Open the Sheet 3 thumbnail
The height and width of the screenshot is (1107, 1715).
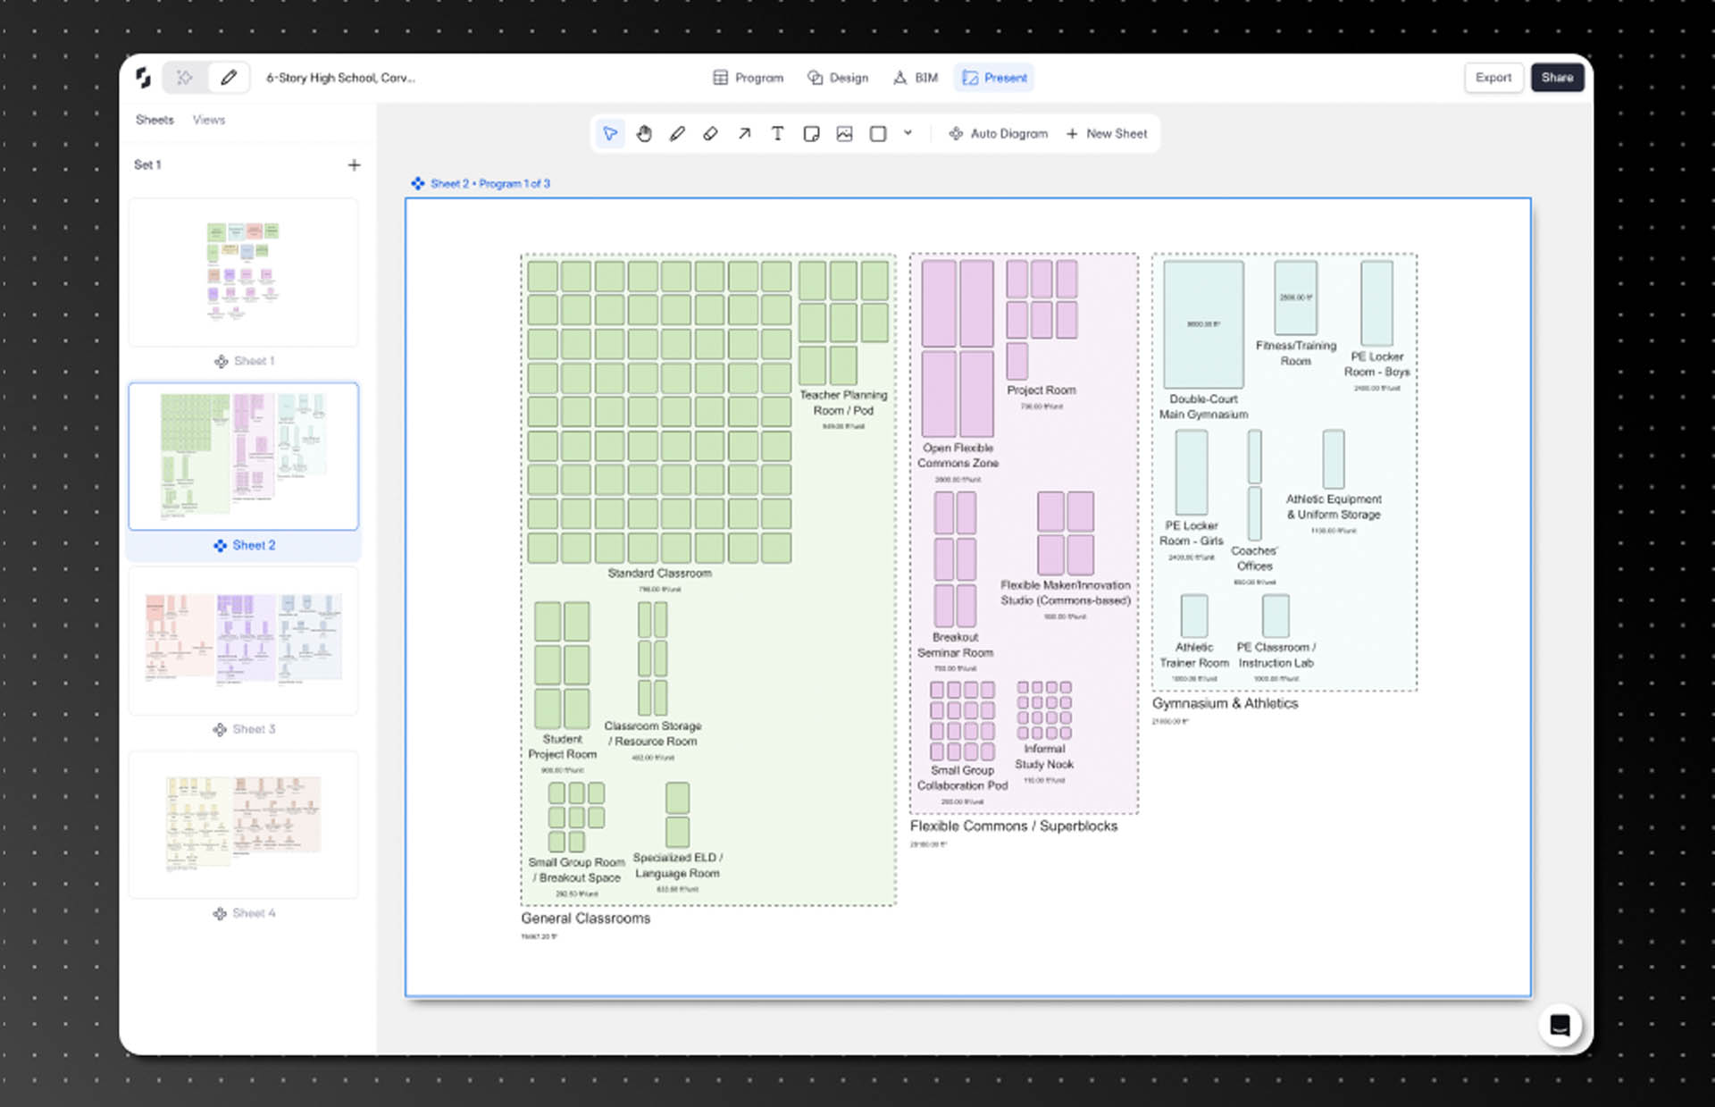(x=243, y=640)
